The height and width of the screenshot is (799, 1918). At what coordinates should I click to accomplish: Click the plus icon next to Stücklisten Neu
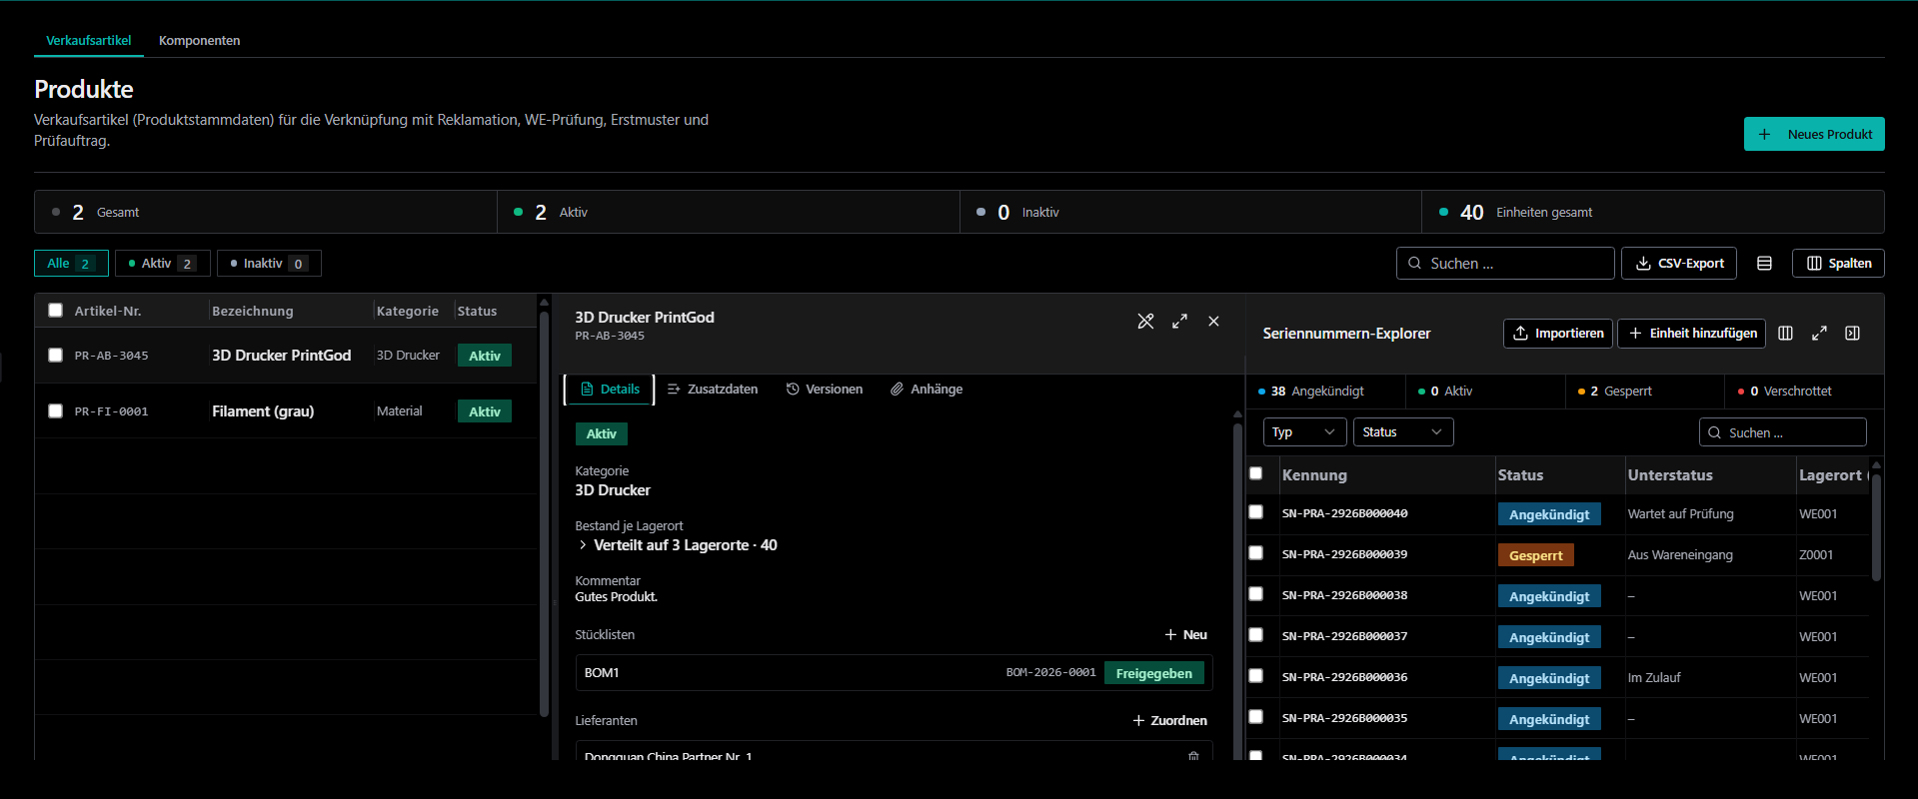click(1170, 635)
